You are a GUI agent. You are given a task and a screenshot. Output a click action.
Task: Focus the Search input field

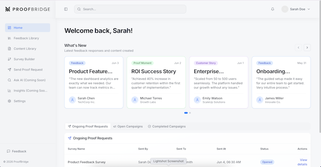tap(130, 9)
